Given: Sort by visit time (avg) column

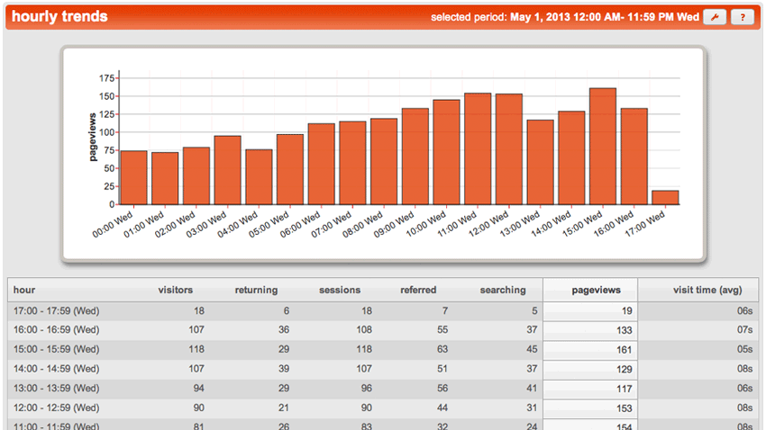Looking at the screenshot, I should (707, 290).
